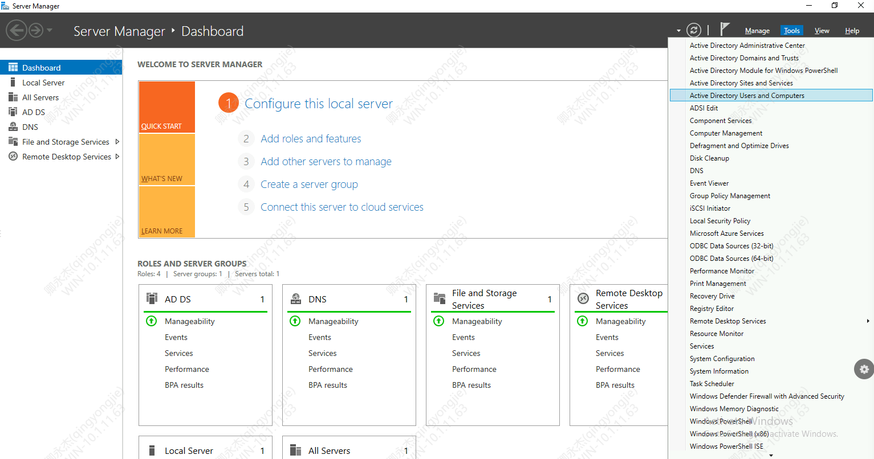Screen dimensions: 874x459
Task: Click Manageability status icon in AD DS tile
Action: (152, 321)
